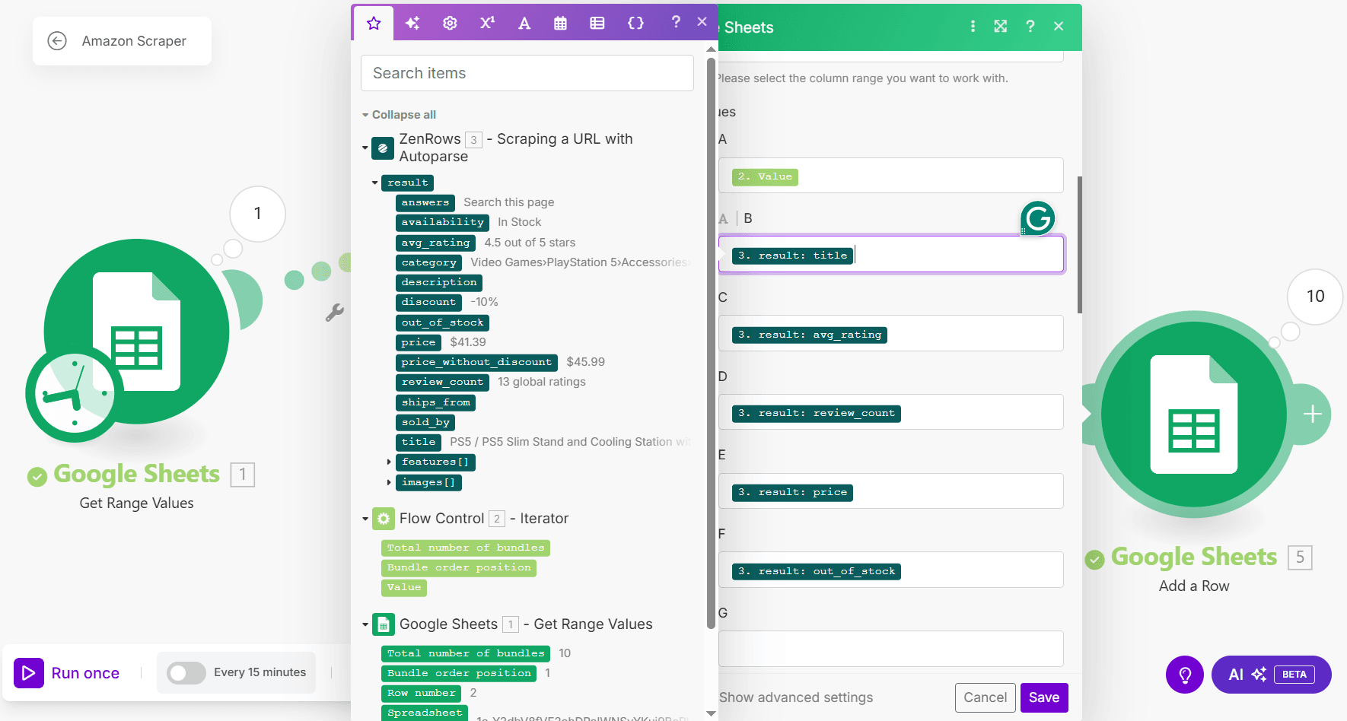The height and width of the screenshot is (721, 1347).
Task: Insert the description variable
Action: 439,282
